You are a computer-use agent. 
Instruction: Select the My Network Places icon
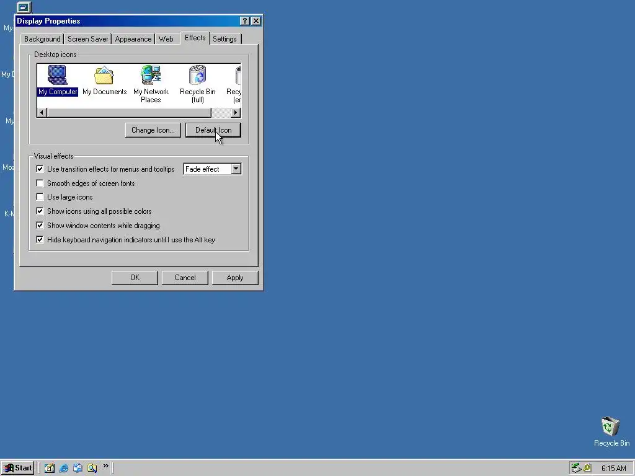point(151,84)
